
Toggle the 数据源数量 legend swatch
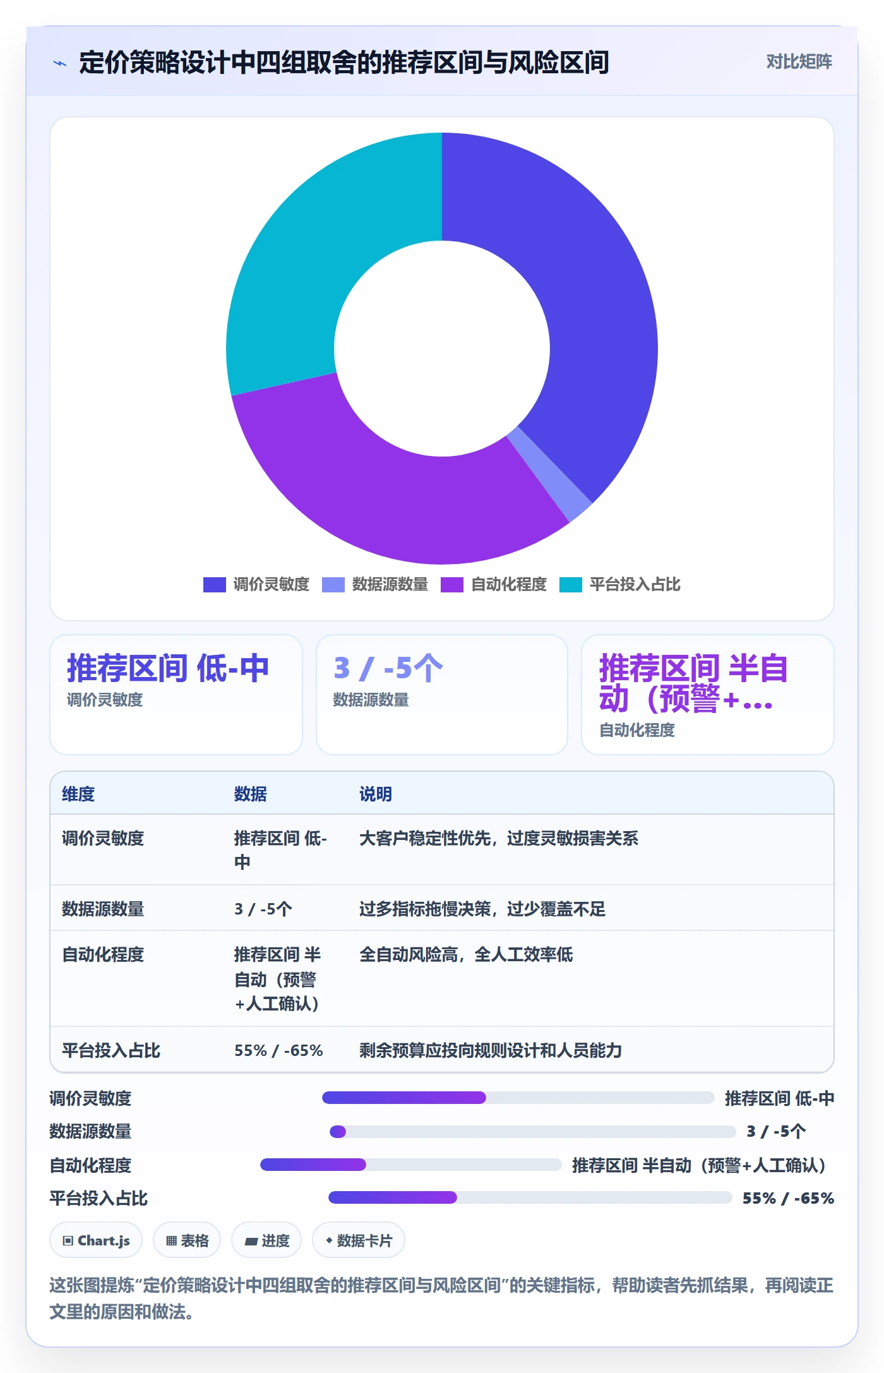pyautogui.click(x=333, y=585)
